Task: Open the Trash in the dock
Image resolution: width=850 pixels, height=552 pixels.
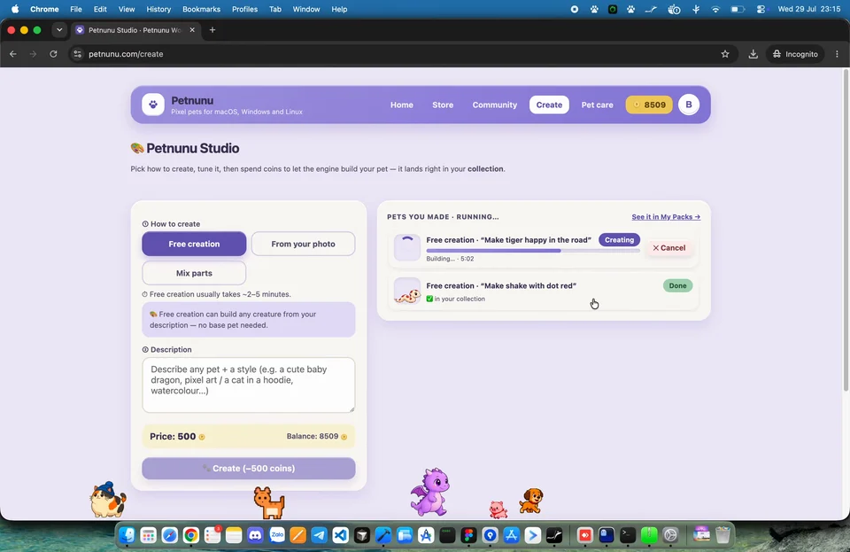Action: pyautogui.click(x=722, y=535)
